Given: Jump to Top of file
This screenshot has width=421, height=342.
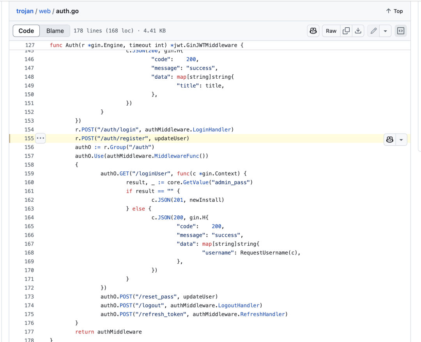Looking at the screenshot, I should pos(394,11).
